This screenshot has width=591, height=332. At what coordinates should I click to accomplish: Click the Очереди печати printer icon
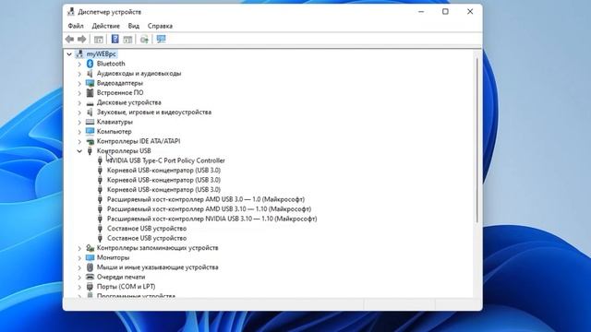[x=90, y=277]
